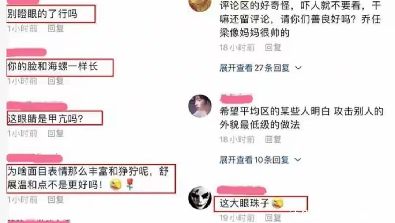Click the crying-laughing emoji beside rose

click(x=116, y=185)
